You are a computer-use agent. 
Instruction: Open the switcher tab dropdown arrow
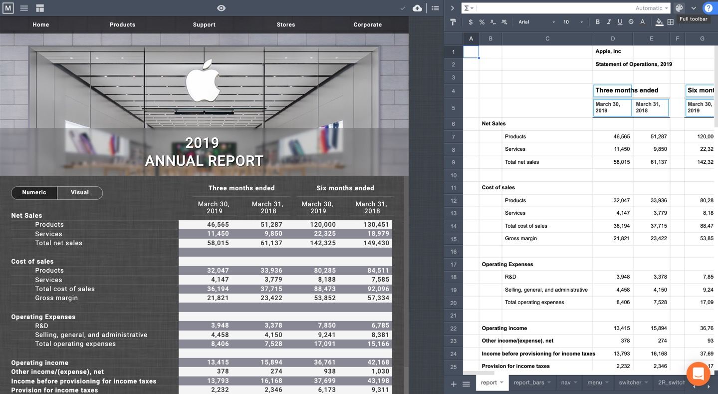click(x=646, y=383)
